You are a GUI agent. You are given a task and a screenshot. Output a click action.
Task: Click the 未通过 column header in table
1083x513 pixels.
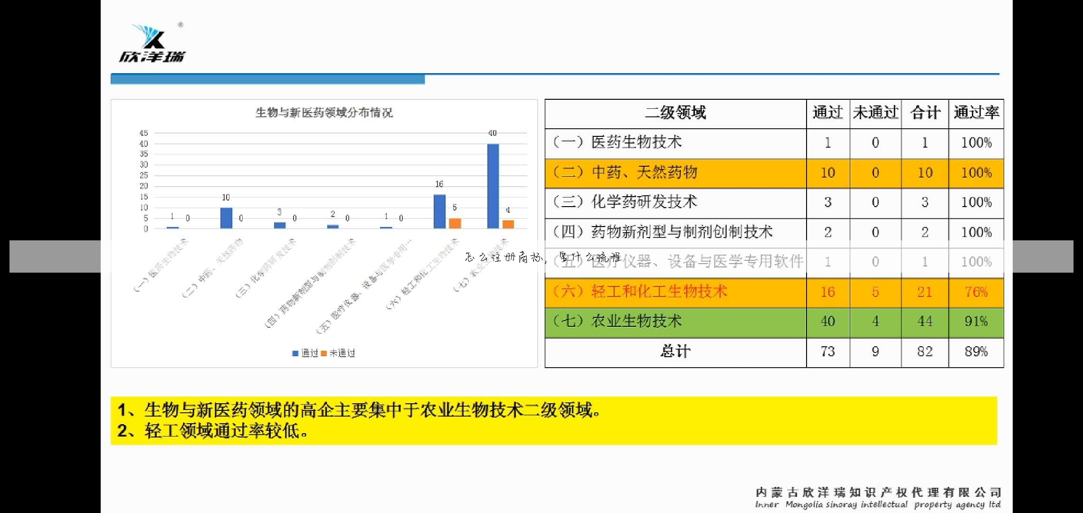point(875,113)
